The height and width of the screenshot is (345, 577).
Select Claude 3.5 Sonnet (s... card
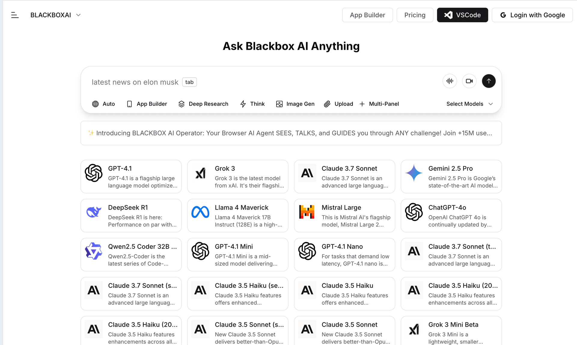238,331
